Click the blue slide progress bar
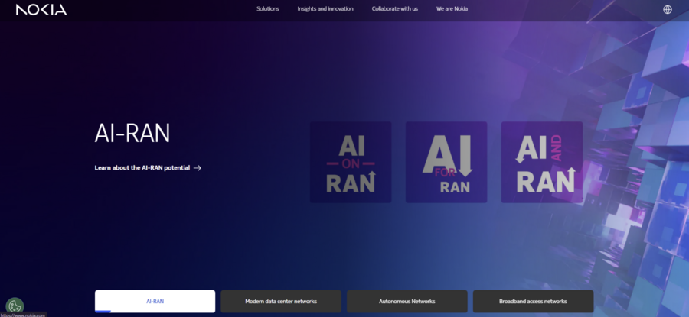Screen dimensions: 689x317 103,312
